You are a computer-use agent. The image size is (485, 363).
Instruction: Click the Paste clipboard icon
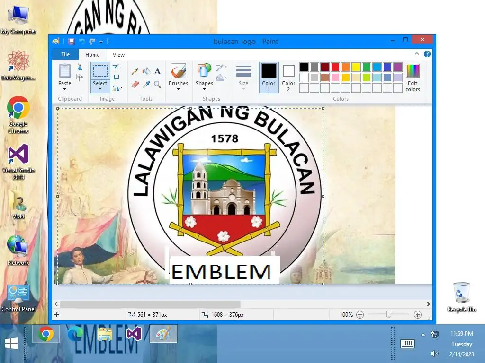coord(64,71)
